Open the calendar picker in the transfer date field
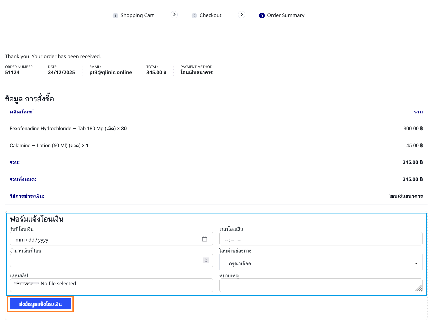This screenshot has height=324, width=432. 204,239
